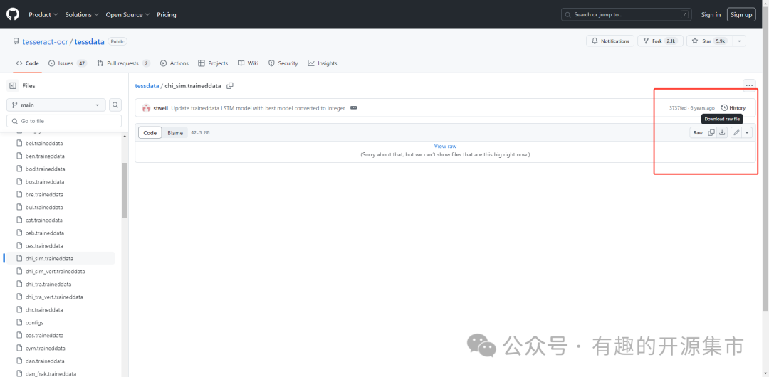
Task: Switch to the Projects tab
Action: coord(213,63)
